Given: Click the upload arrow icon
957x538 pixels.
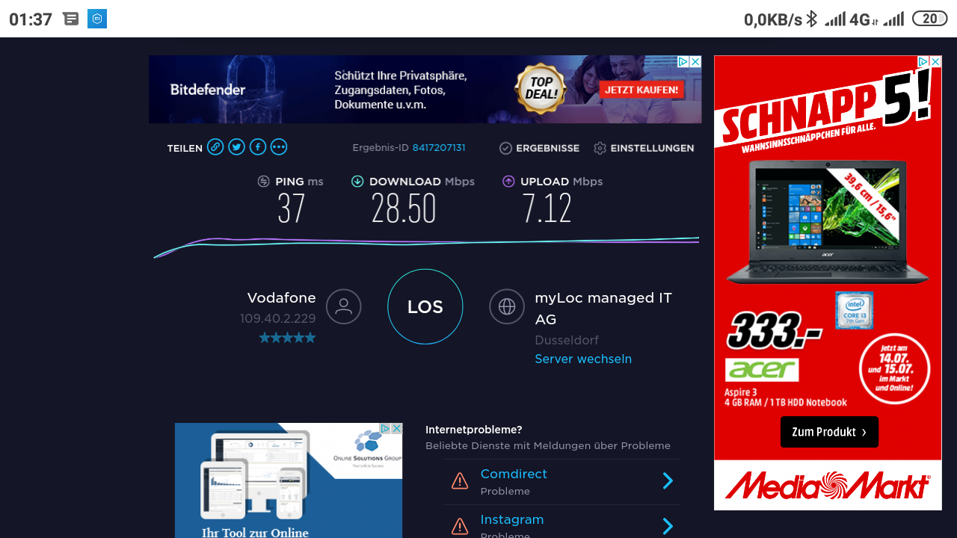Looking at the screenshot, I should coord(508,182).
